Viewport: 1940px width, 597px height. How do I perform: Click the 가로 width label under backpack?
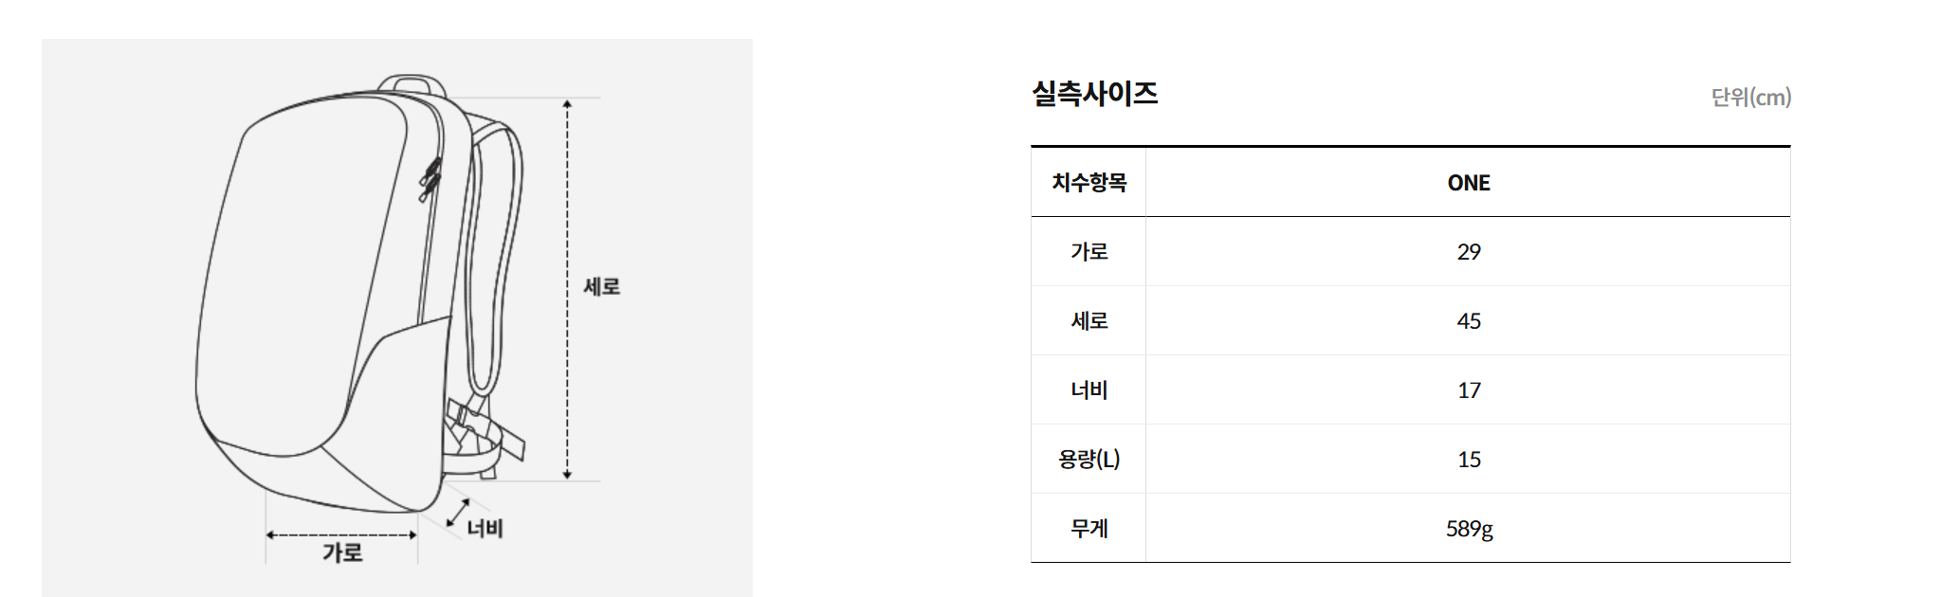pyautogui.click(x=342, y=552)
